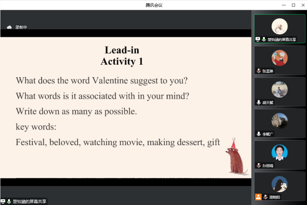This screenshot has width=307, height=205.
Task: Click the 录制中 recording status label
Action: [21, 27]
